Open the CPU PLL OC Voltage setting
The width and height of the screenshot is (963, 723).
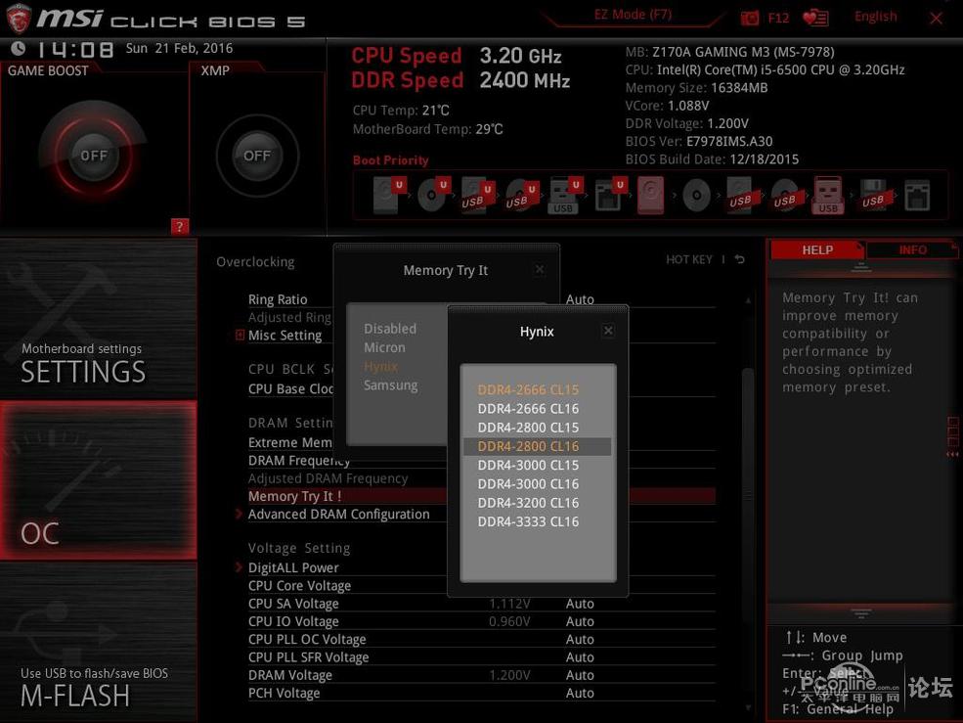[481, 640]
